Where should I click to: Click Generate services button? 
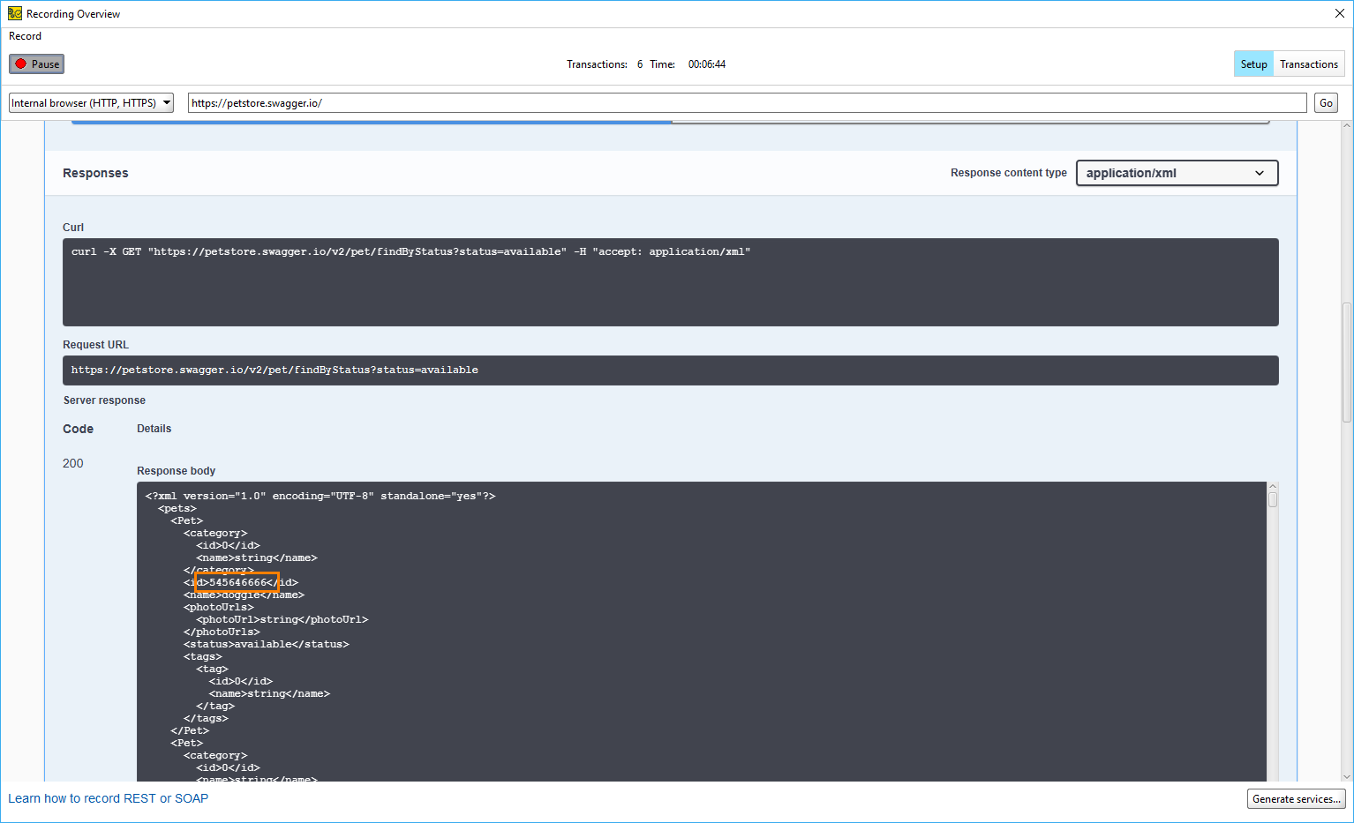1296,799
